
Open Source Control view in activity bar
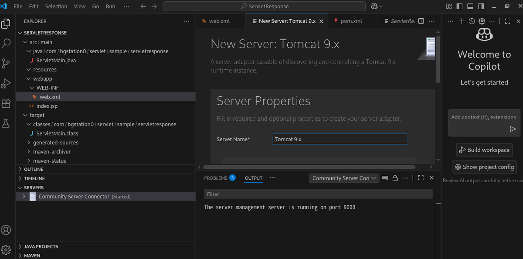pyautogui.click(x=6, y=63)
